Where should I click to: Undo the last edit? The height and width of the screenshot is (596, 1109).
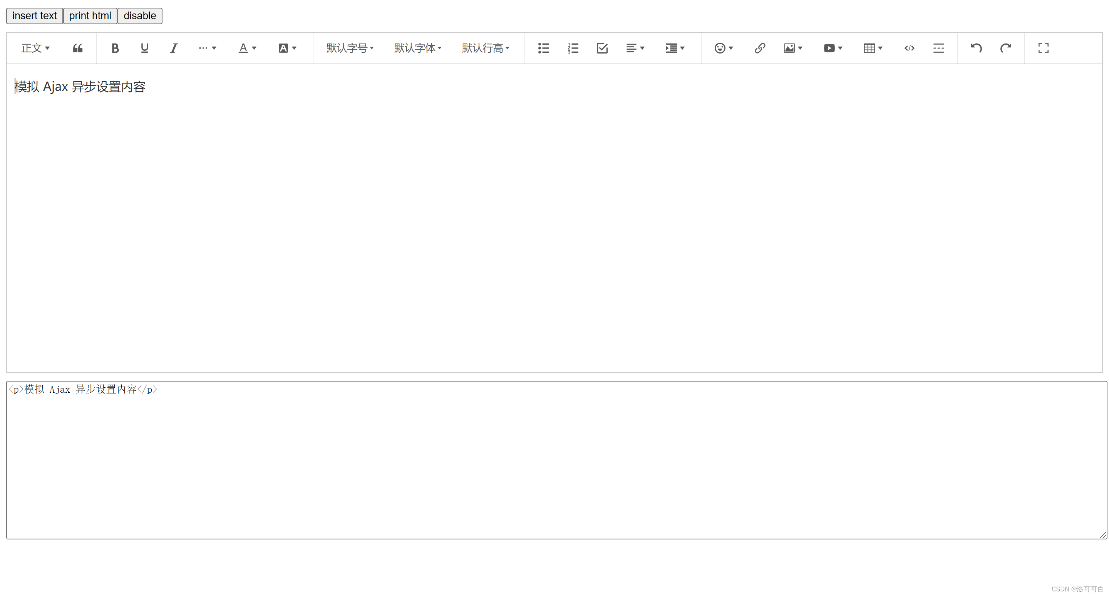[x=977, y=48]
